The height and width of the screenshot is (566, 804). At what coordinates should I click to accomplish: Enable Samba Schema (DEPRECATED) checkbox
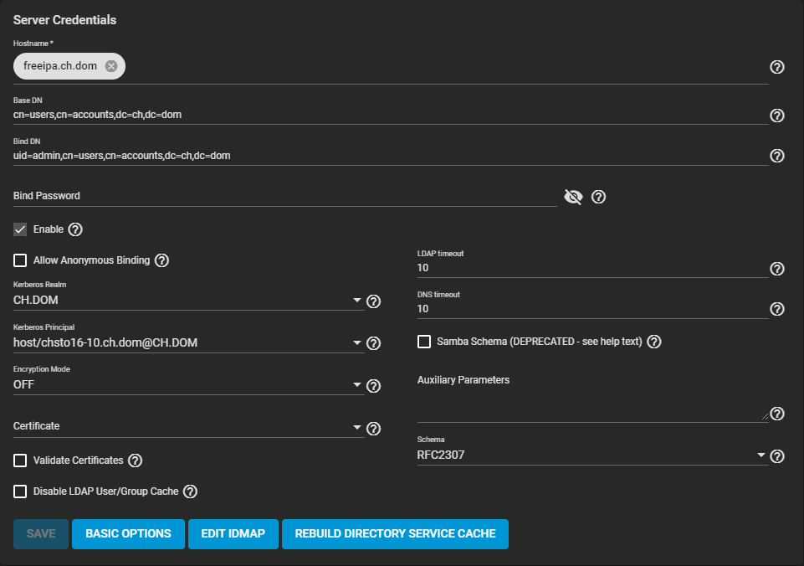[x=424, y=342]
